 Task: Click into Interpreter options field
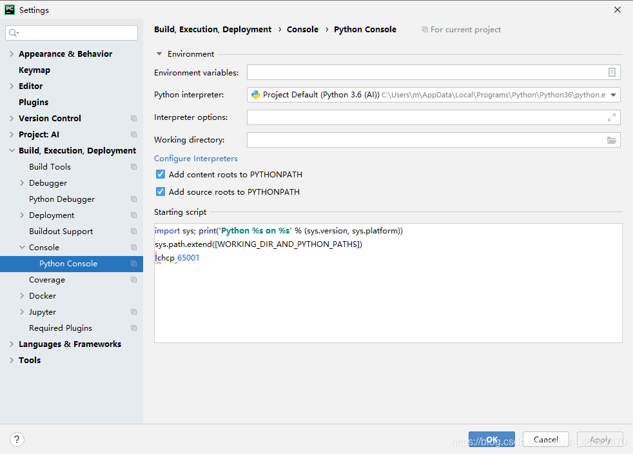pos(434,117)
